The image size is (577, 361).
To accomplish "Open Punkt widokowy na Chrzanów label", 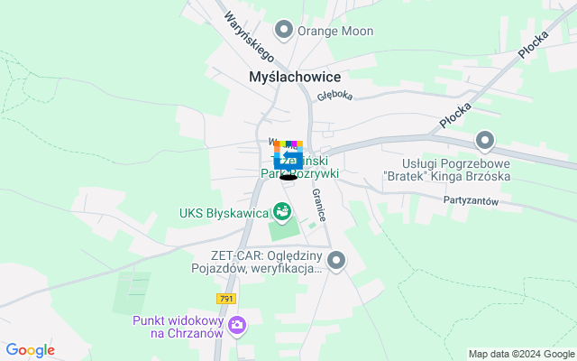I will tap(179, 327).
